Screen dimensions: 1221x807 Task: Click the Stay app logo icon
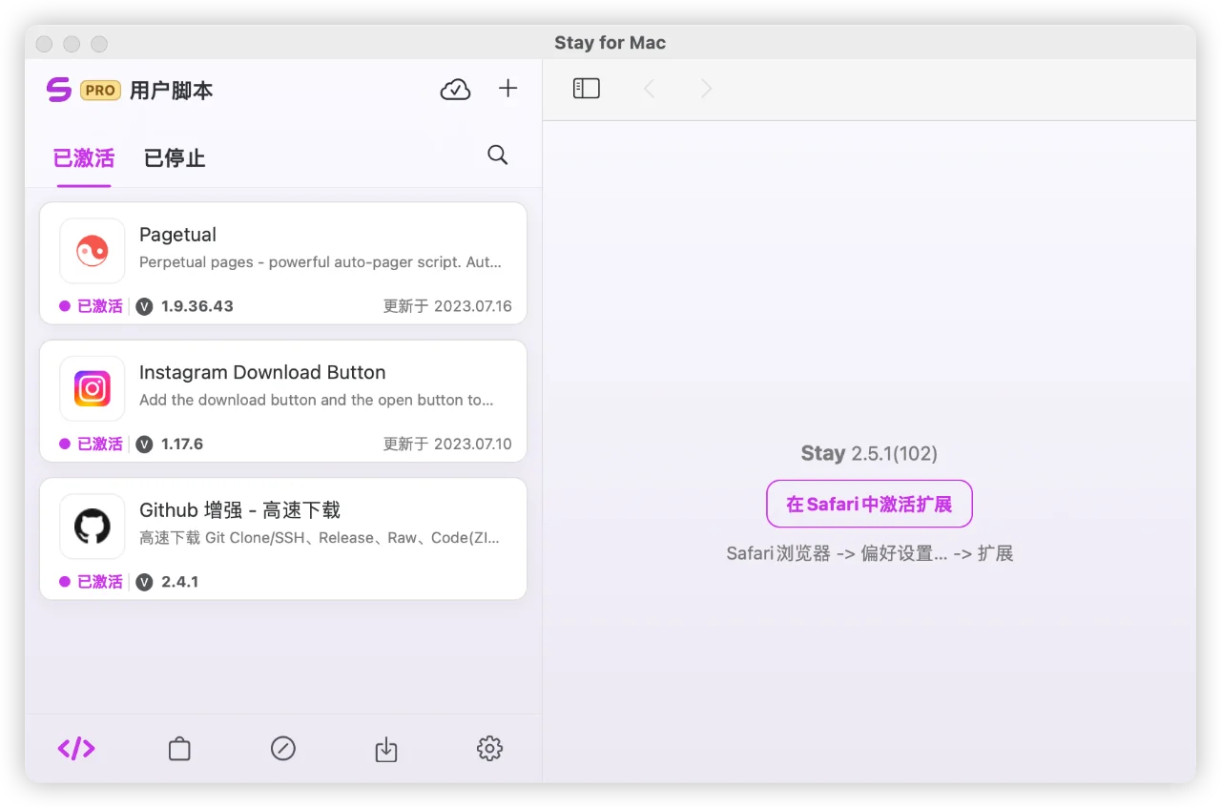[x=58, y=90]
